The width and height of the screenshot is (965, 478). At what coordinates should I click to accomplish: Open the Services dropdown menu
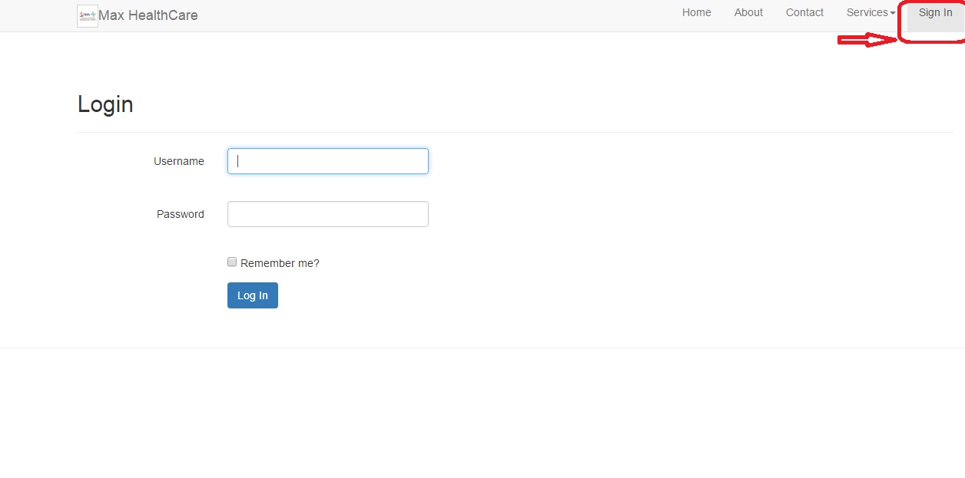(x=869, y=12)
